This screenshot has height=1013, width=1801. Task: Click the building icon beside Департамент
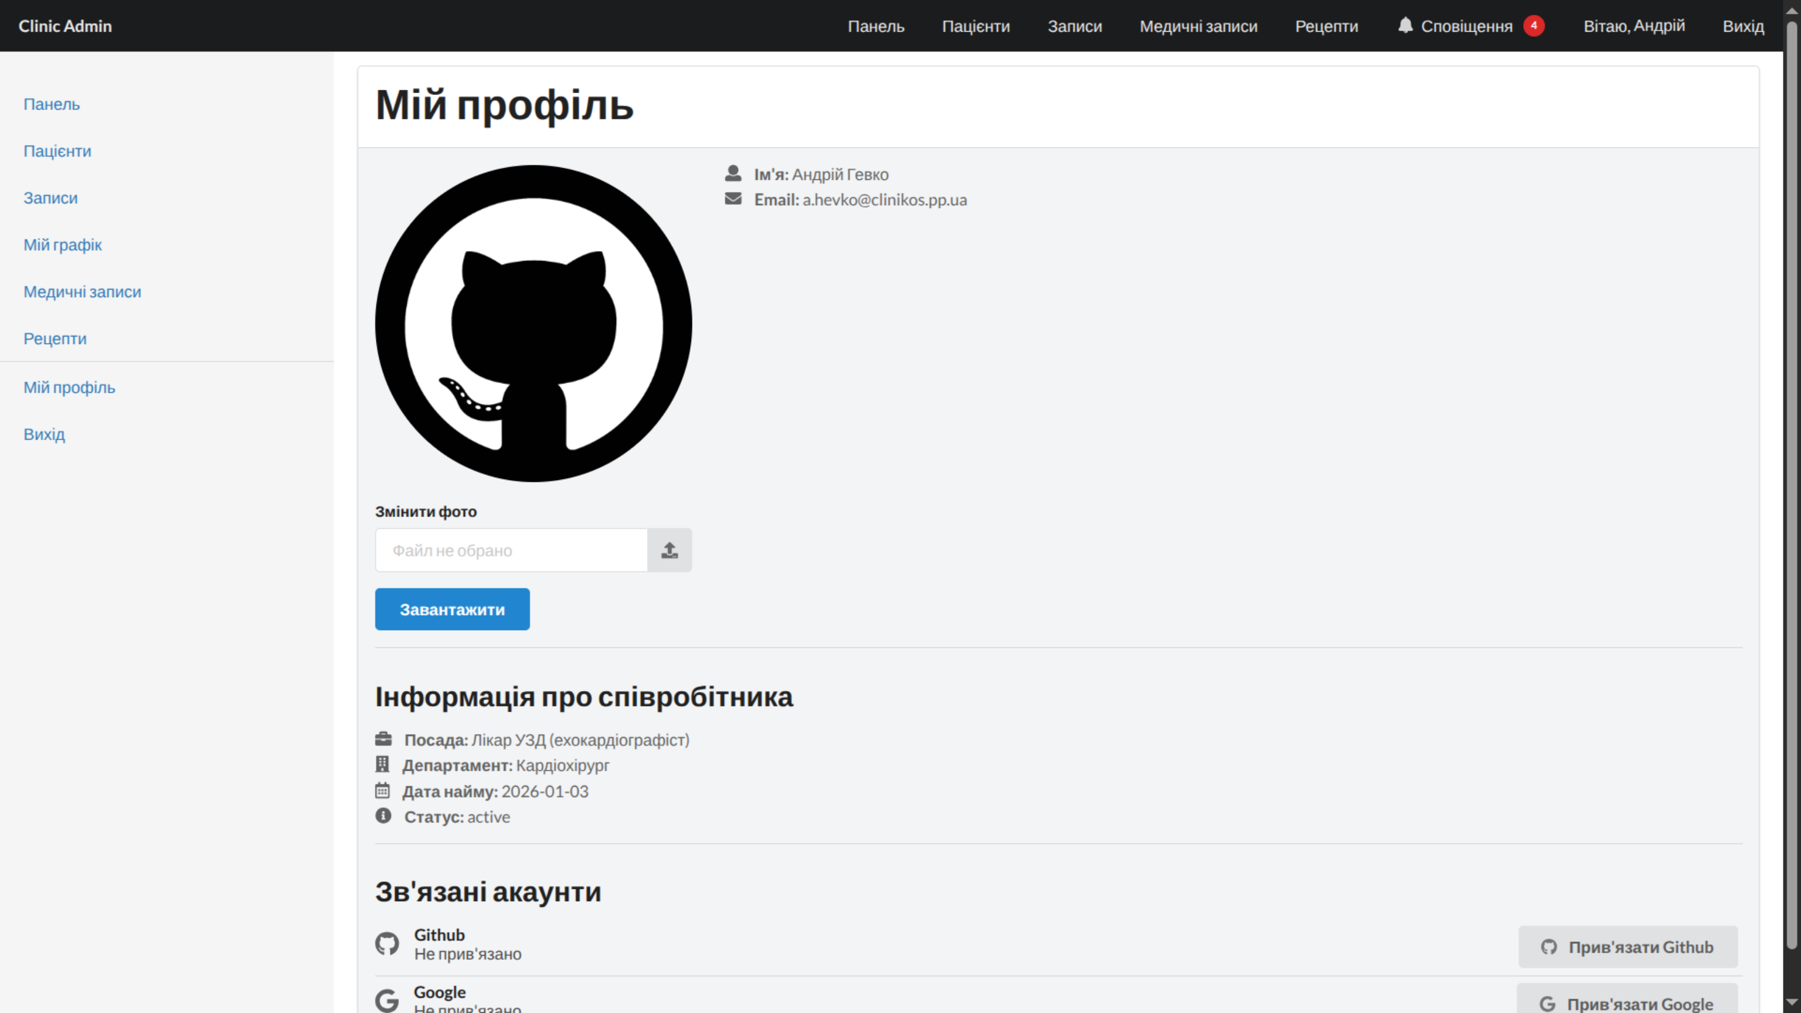coord(382,764)
